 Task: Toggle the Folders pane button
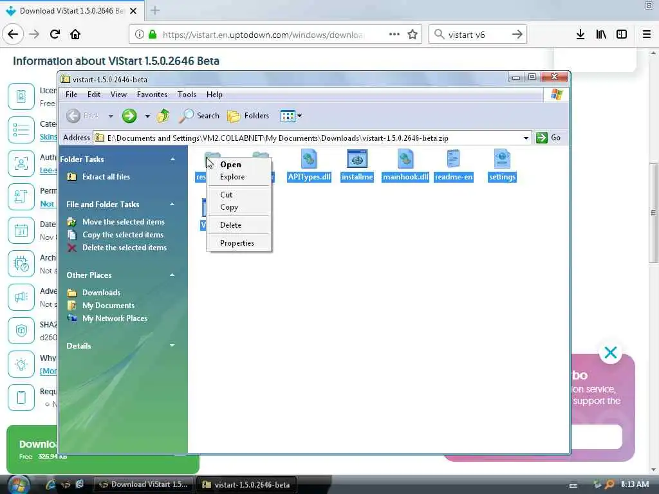[x=248, y=116]
